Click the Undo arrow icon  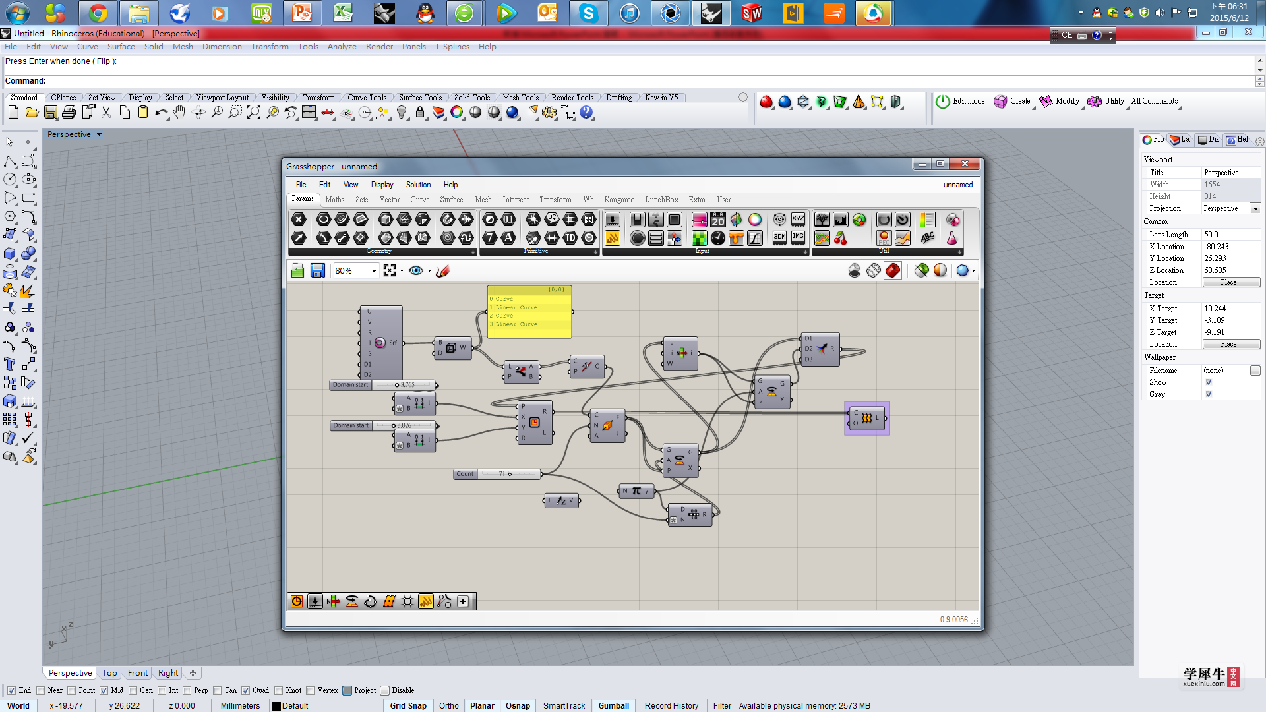pos(161,113)
